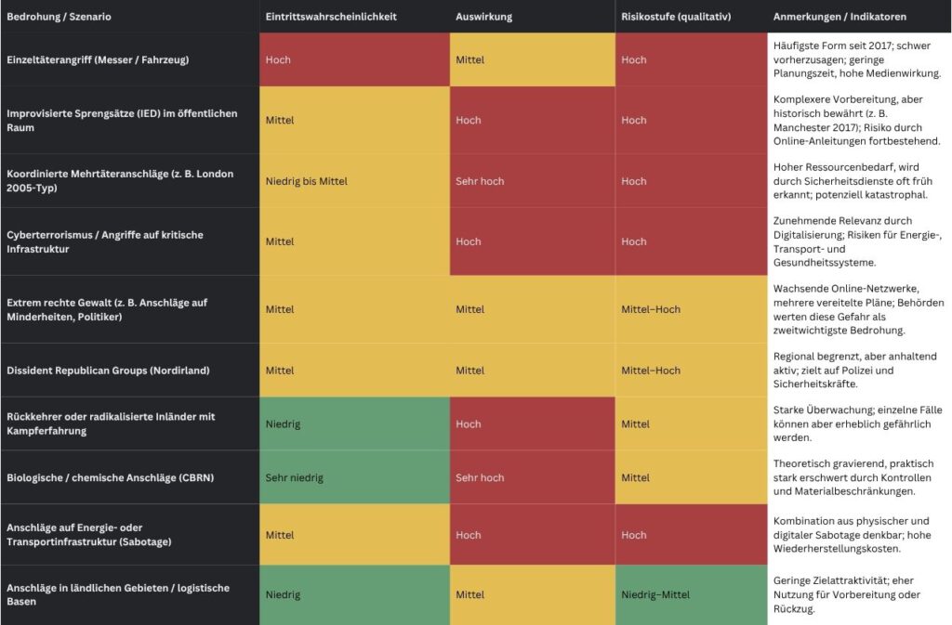Select the 'Improvisierte Sprengsätze (IED)' row label
Screen dimensions: 952x625
coord(122,120)
